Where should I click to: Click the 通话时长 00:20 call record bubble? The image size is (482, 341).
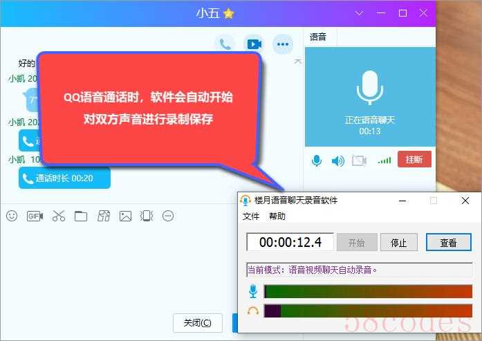coord(64,178)
